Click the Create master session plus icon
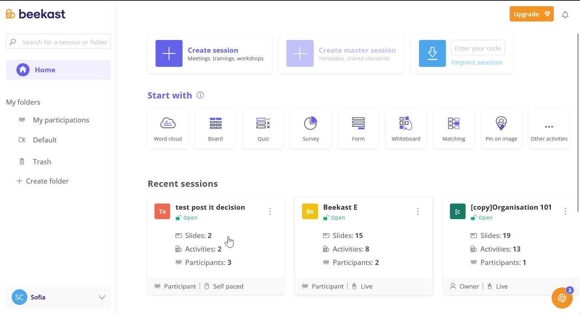 click(300, 53)
